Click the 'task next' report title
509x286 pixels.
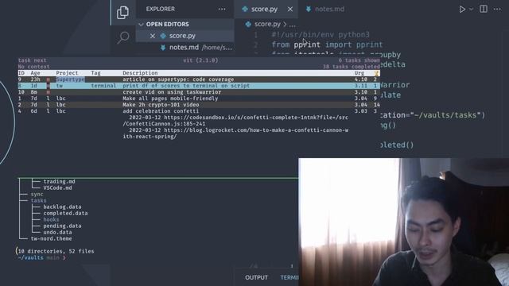pyautogui.click(x=32, y=60)
